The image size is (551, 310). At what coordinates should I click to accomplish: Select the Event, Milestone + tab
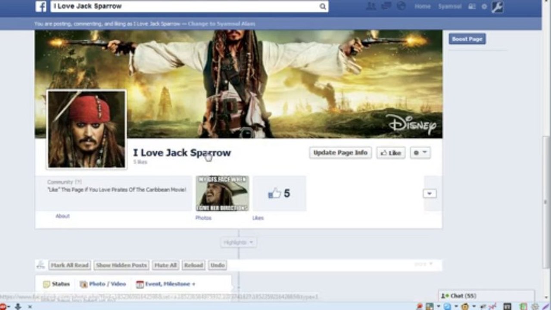(x=166, y=284)
